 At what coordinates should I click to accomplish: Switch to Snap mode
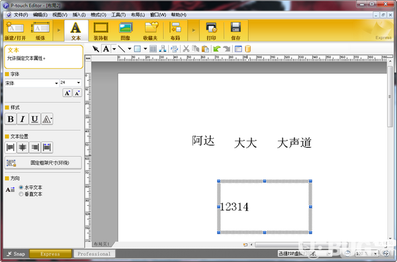coord(16,253)
